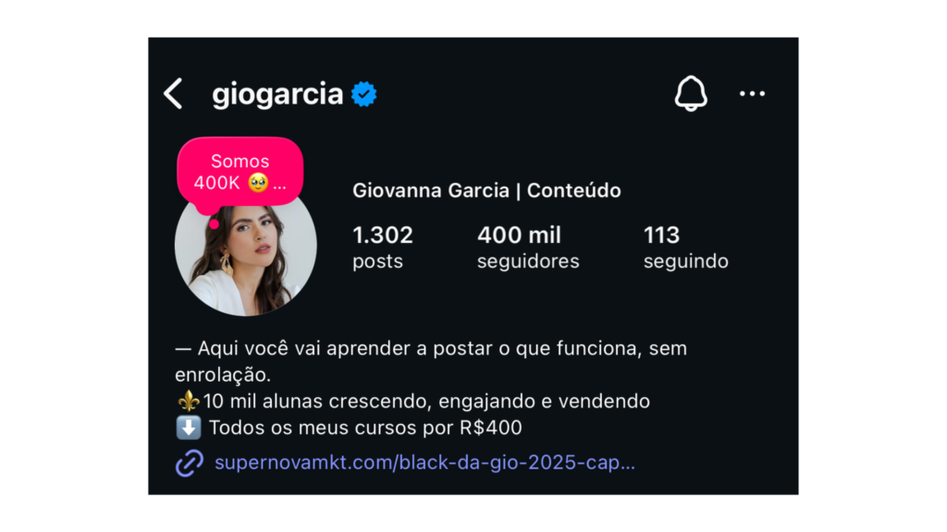Open the three-dots more options menu
Image resolution: width=947 pixels, height=532 pixels.
click(x=753, y=93)
